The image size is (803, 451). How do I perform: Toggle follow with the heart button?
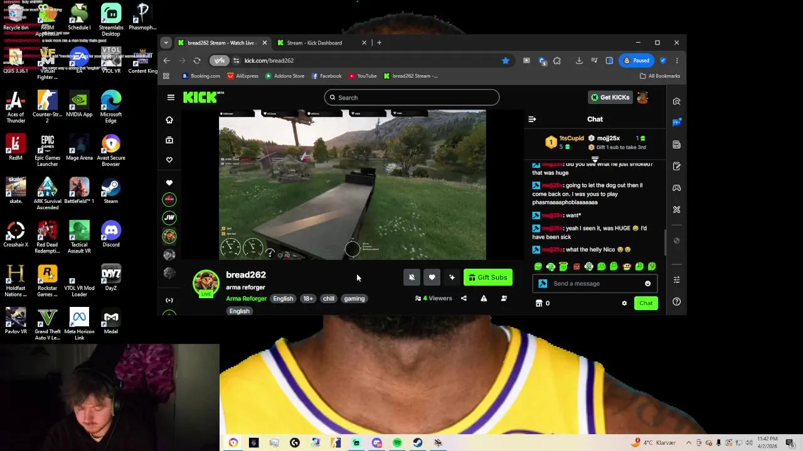coord(432,277)
